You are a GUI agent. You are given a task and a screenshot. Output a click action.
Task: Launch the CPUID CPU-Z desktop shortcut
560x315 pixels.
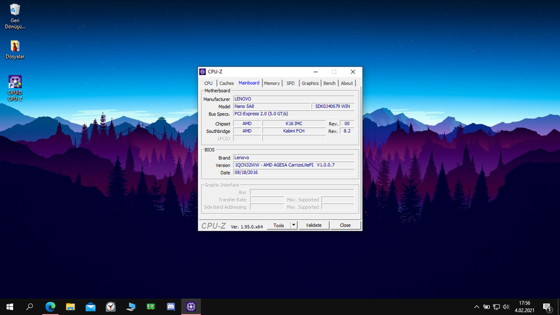tap(15, 88)
